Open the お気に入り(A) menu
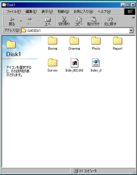This screenshot has height=175, width=137. tap(83, 12)
